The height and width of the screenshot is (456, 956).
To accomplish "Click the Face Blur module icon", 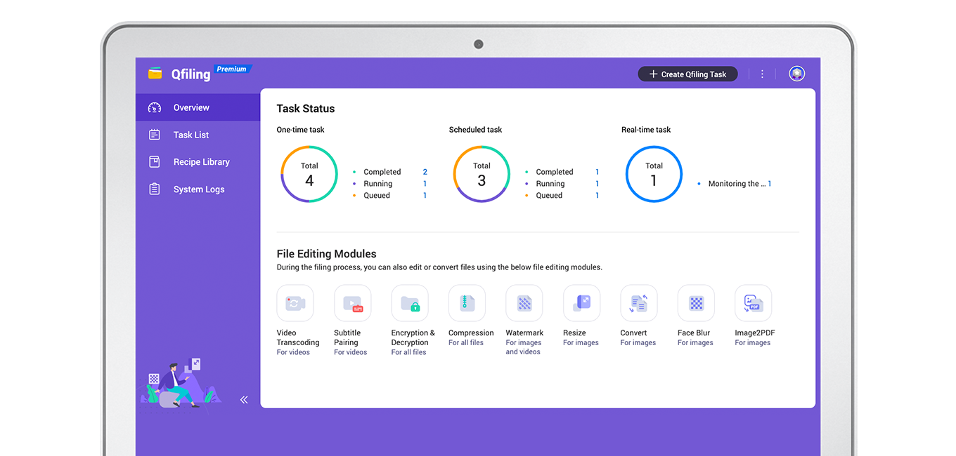I will [696, 303].
